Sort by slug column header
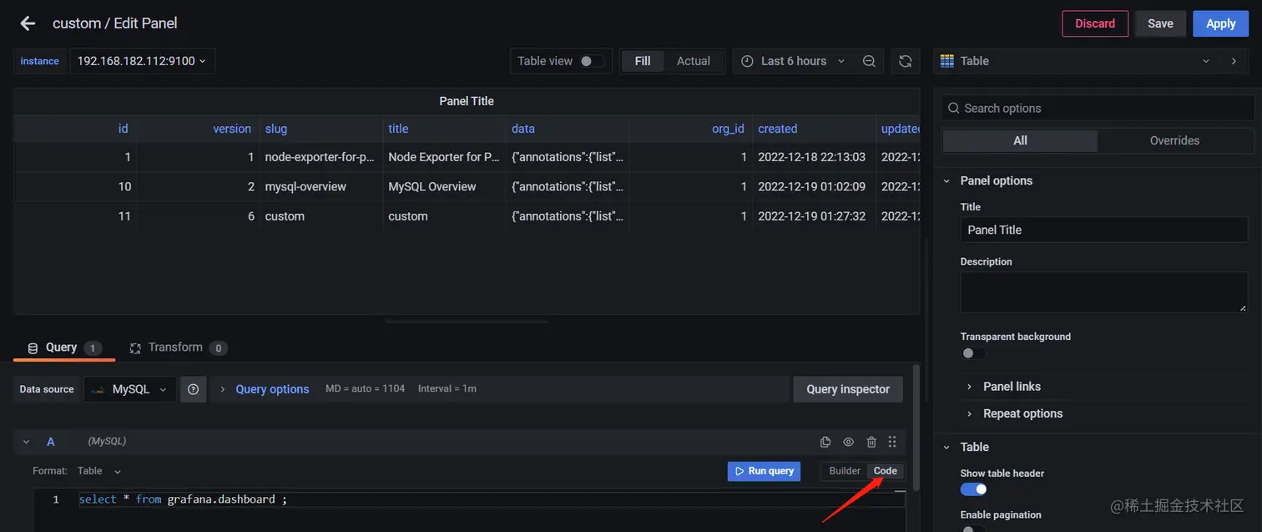1262x532 pixels. click(276, 129)
